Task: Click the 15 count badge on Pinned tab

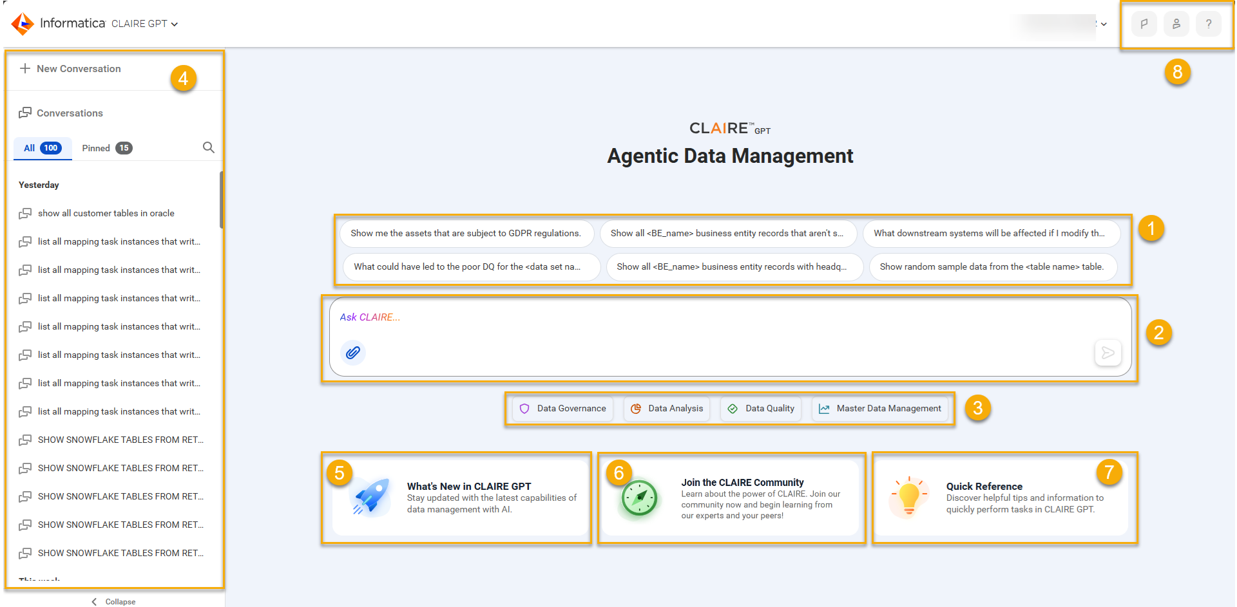Action: 124,148
